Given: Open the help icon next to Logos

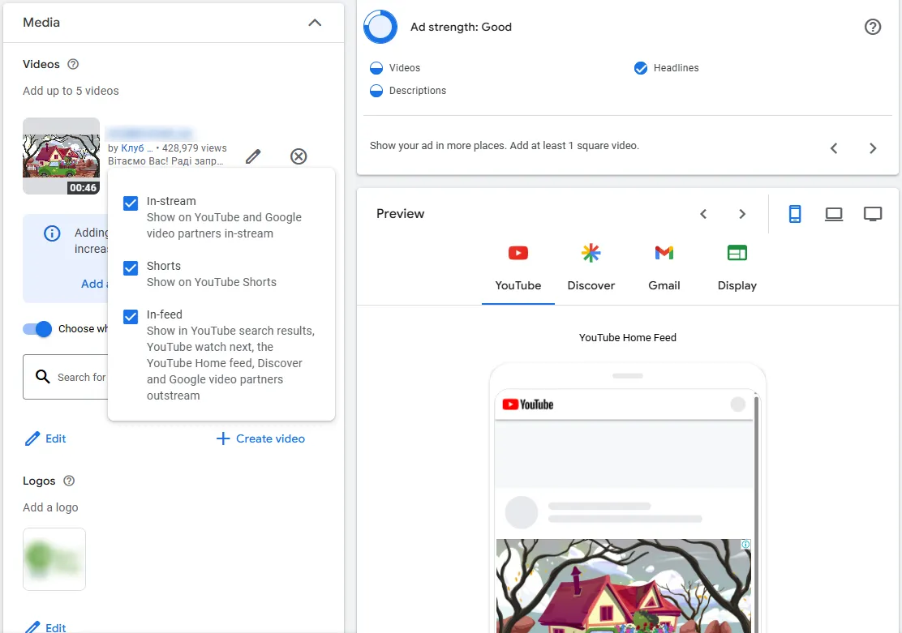Looking at the screenshot, I should [69, 481].
